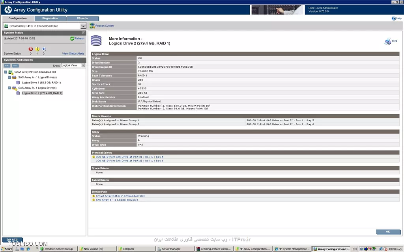Click warning icon beside SAS Array B device path
Image resolution: width=404 pixels, height=252 pixels.
click(94, 200)
